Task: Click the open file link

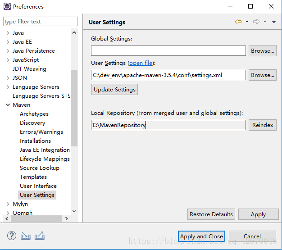Action: click(141, 63)
